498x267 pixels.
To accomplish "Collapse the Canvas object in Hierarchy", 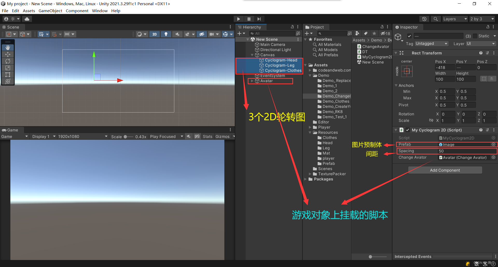I will coord(252,55).
